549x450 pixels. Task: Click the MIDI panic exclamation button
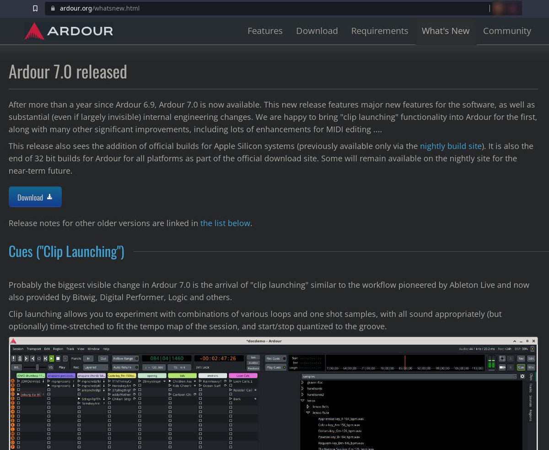(14, 359)
